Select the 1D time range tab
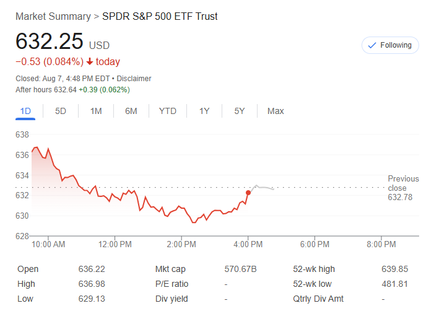Viewport: 434px width, 311px height. coord(25,111)
